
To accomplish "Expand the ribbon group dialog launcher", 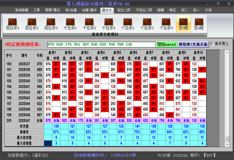I will [x=205, y=35].
